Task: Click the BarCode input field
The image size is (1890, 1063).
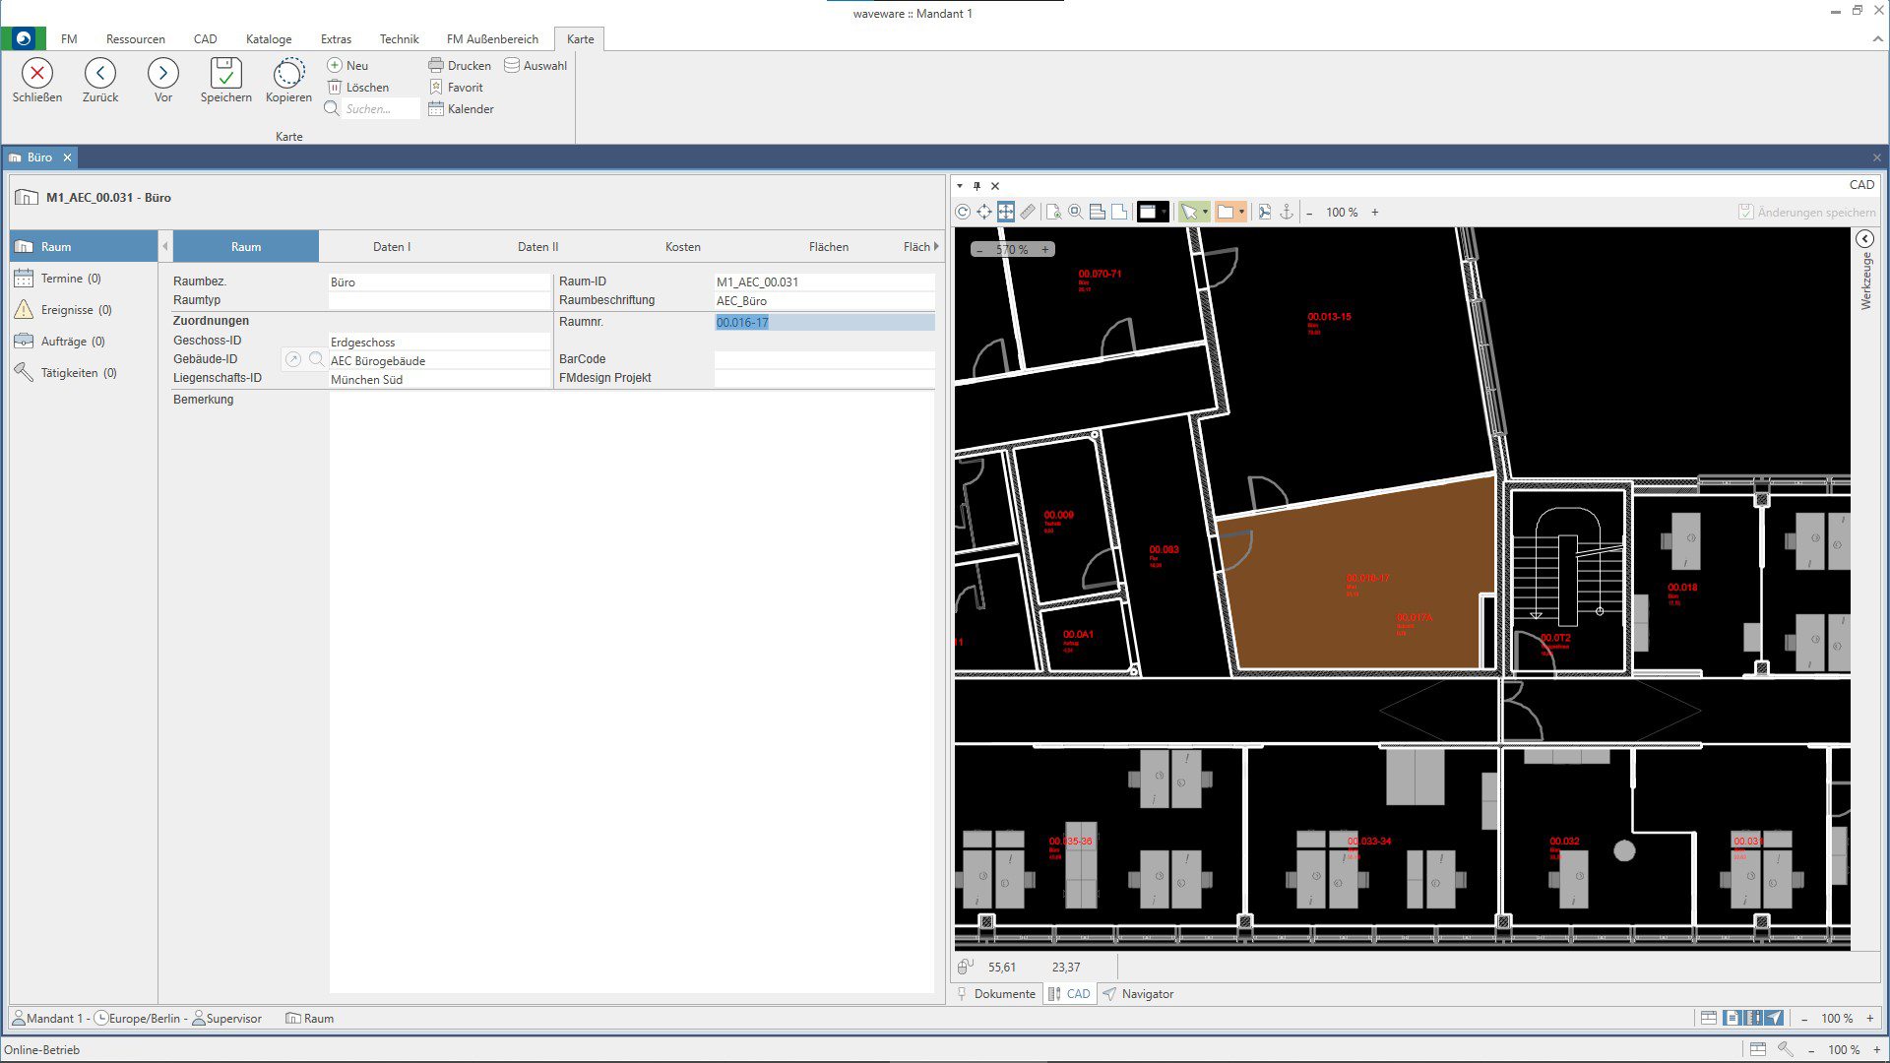Action: click(824, 359)
